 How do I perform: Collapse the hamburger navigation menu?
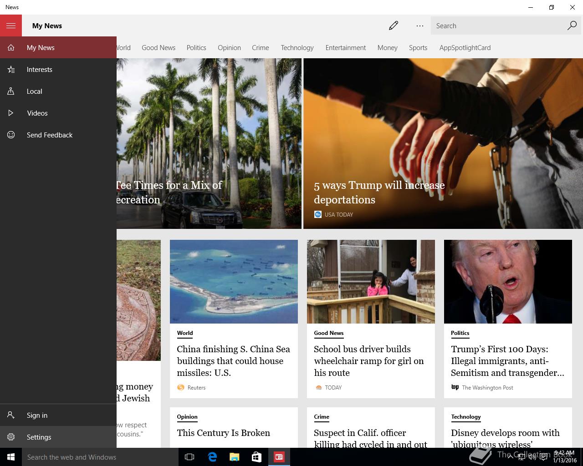(11, 25)
